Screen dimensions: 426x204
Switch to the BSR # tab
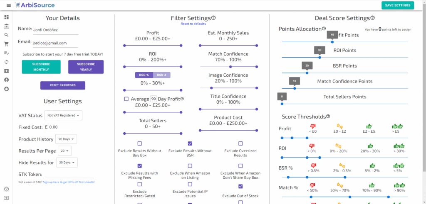(161, 75)
